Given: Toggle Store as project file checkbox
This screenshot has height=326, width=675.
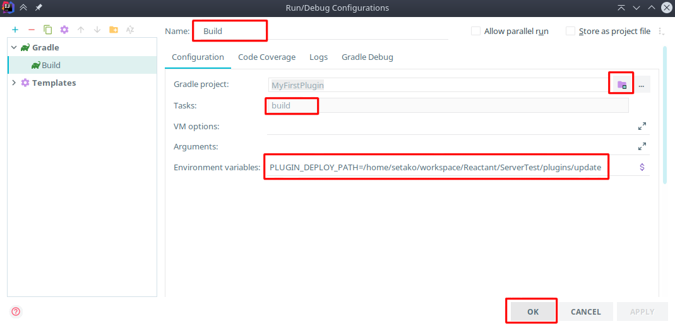Looking at the screenshot, I should [x=571, y=31].
